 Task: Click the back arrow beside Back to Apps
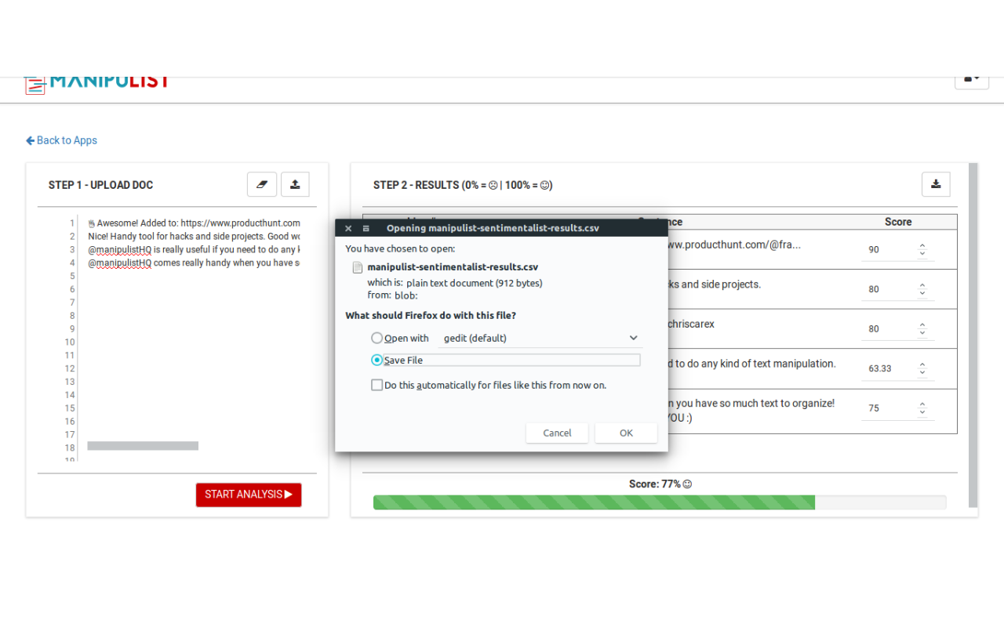tap(30, 140)
